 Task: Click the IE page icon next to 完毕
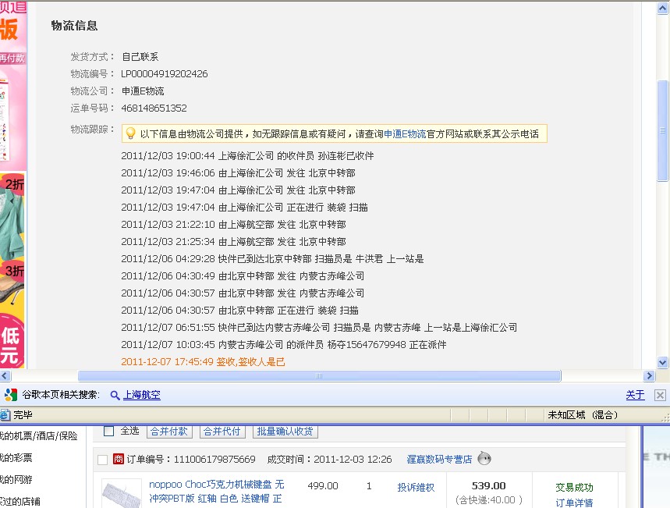(x=5, y=415)
